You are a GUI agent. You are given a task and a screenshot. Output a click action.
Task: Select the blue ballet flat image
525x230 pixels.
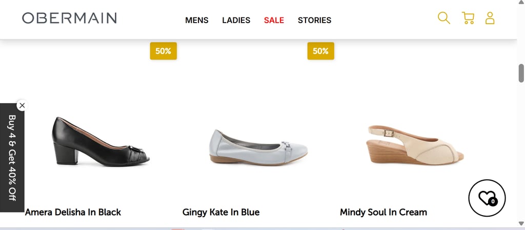pyautogui.click(x=258, y=146)
